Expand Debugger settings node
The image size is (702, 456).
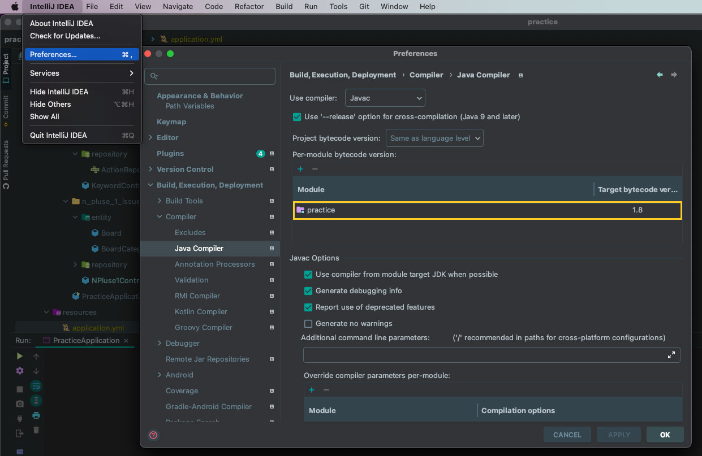point(160,343)
